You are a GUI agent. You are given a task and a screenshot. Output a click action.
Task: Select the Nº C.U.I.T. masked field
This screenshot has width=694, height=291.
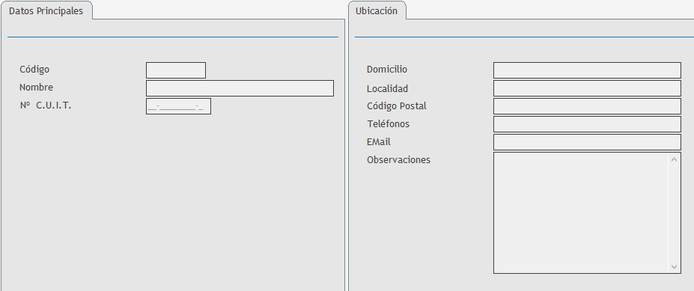tap(178, 106)
